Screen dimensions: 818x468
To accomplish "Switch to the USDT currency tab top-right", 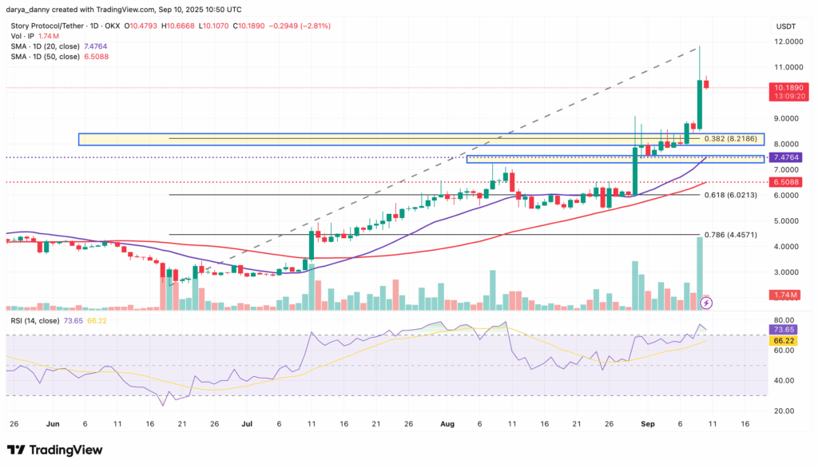I will (785, 26).
